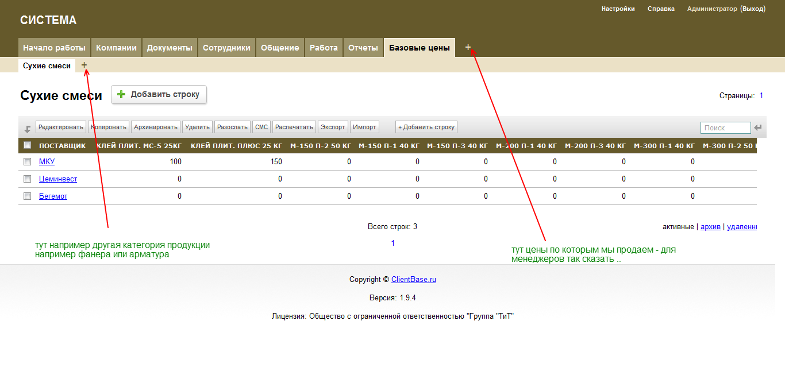Switch to the Компании tab
This screenshot has width=785, height=375.
(116, 48)
